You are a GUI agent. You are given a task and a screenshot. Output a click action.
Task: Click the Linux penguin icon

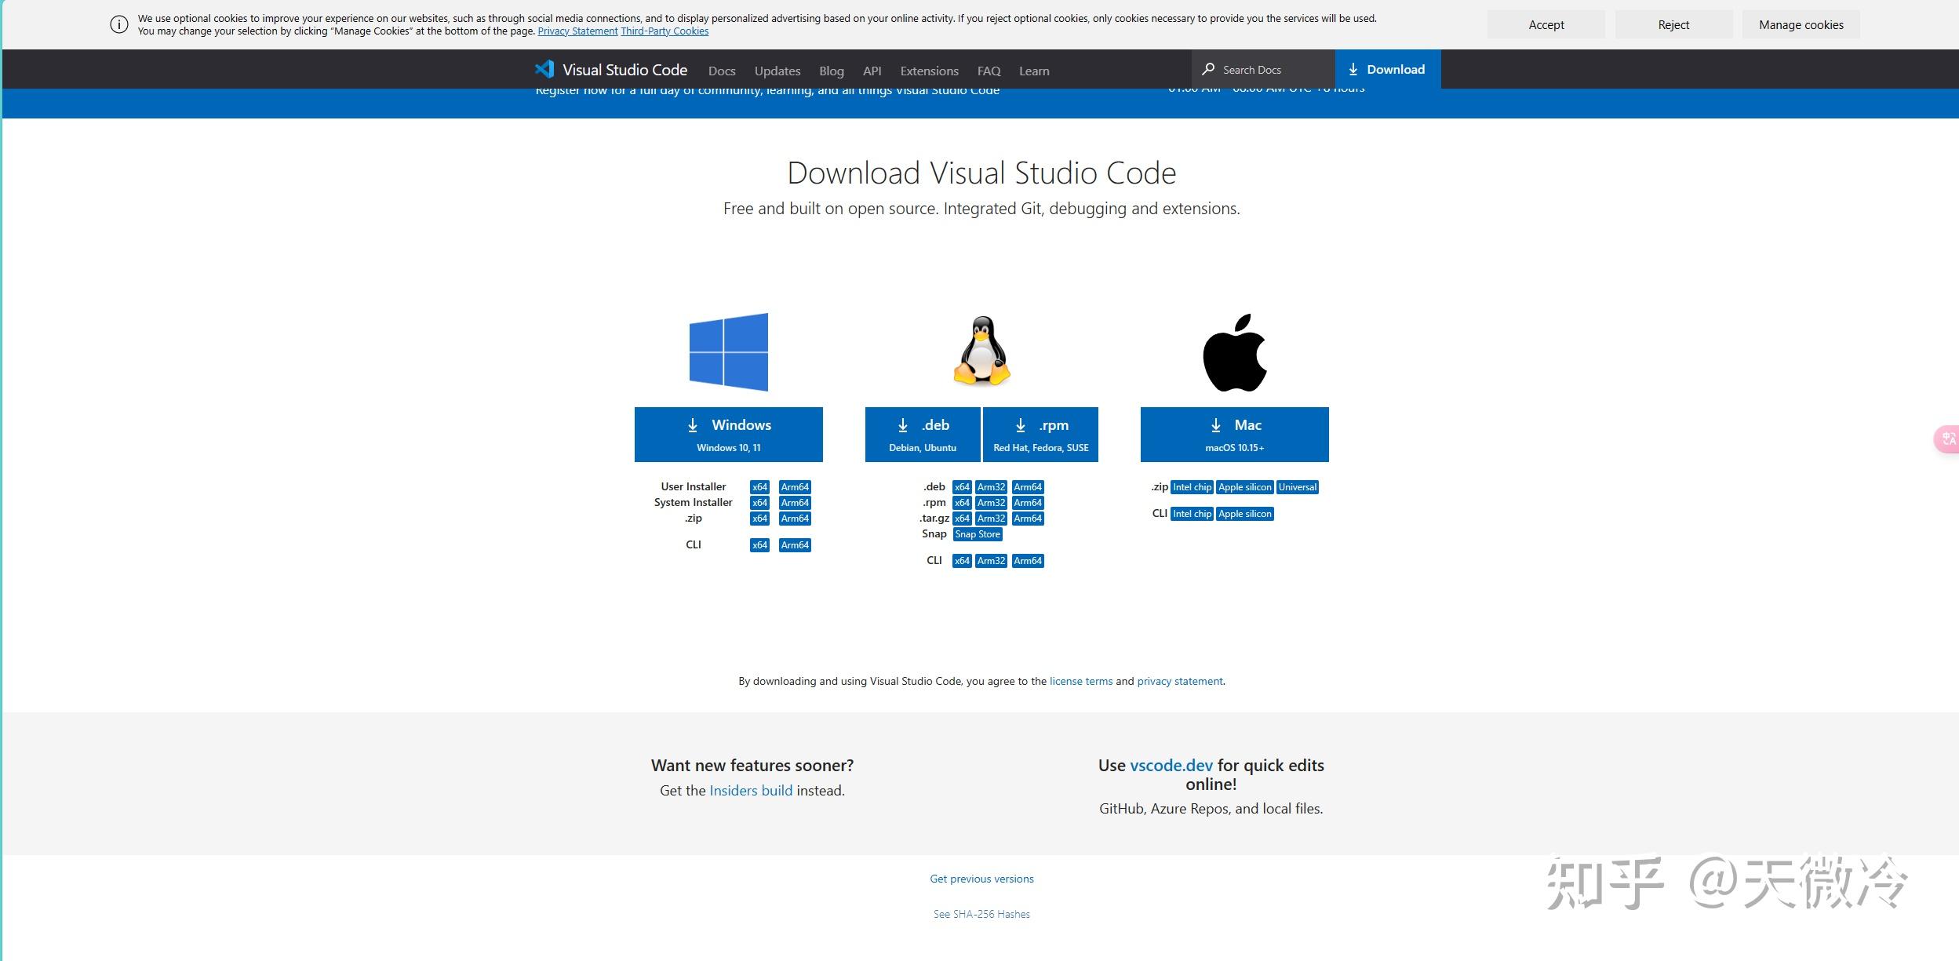(981, 351)
